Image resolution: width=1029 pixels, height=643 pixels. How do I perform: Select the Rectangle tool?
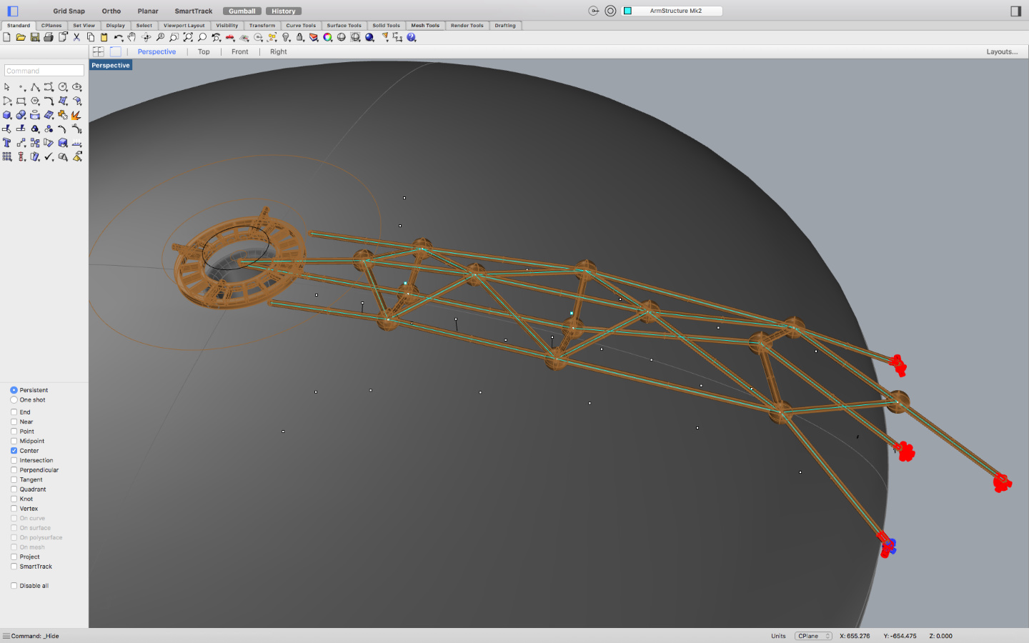click(21, 101)
